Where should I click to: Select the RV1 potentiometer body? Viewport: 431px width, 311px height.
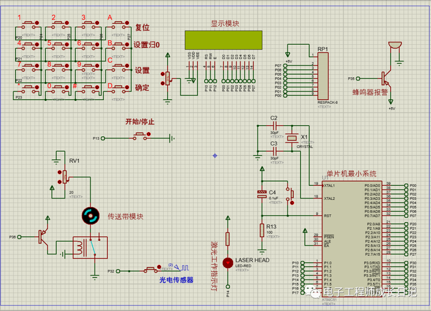(x=65, y=177)
